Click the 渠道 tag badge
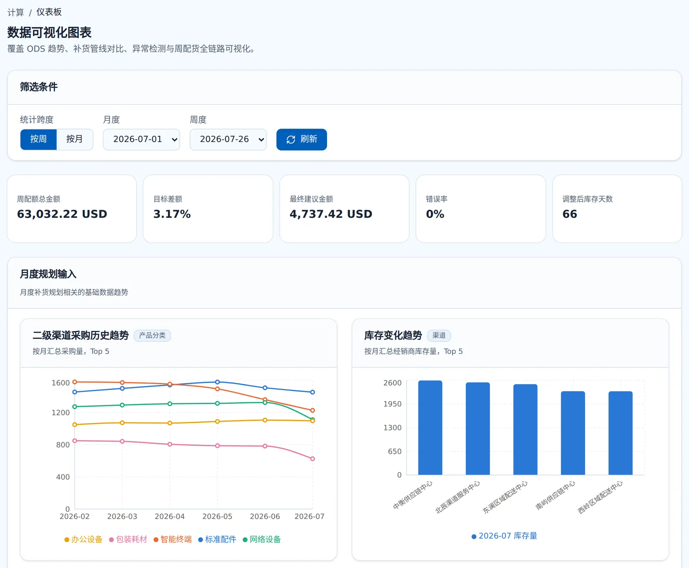This screenshot has width=689, height=568. pos(439,335)
